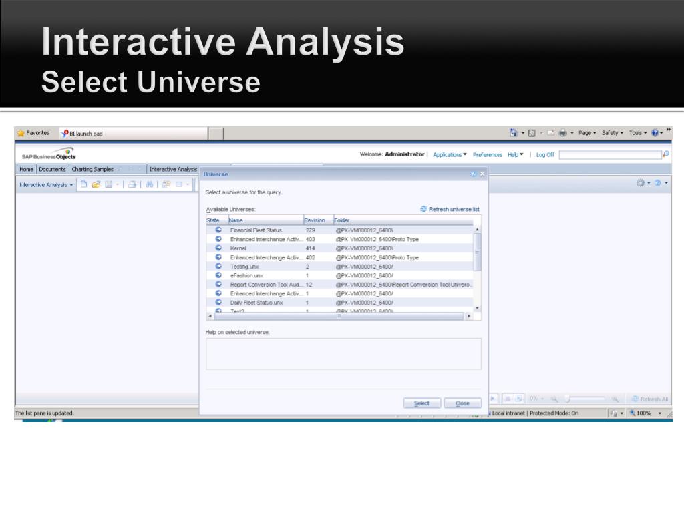The width and height of the screenshot is (684, 513).
Task: Click the print icon in Interactive Analysis toolbar
Action: (x=132, y=184)
